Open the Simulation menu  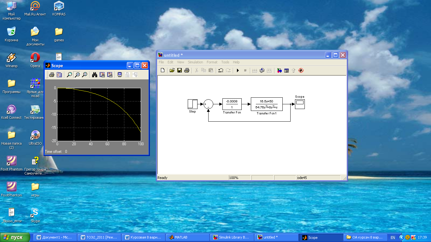(195, 62)
